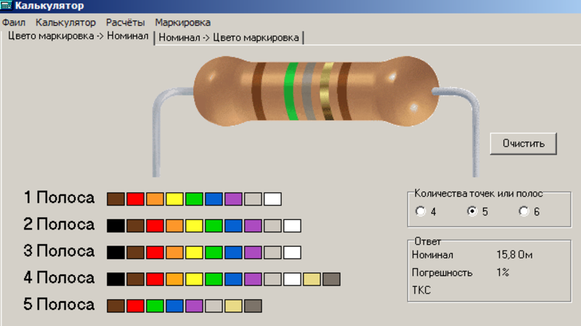Choose red swatch in 2 Полоса row

(x=155, y=226)
